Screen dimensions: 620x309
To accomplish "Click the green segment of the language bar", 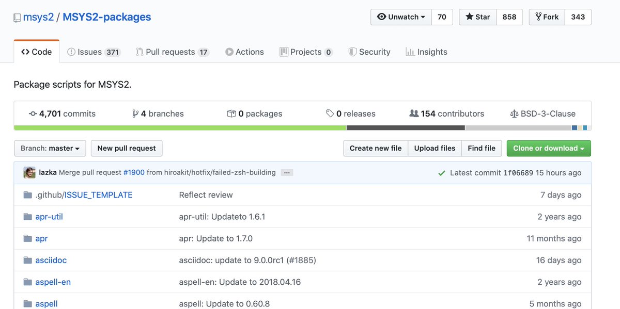I will click(x=180, y=128).
